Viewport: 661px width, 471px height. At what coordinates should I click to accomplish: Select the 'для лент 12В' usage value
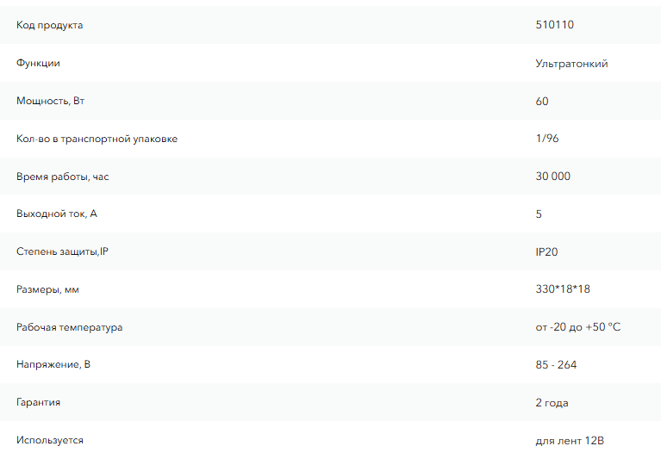(570, 441)
